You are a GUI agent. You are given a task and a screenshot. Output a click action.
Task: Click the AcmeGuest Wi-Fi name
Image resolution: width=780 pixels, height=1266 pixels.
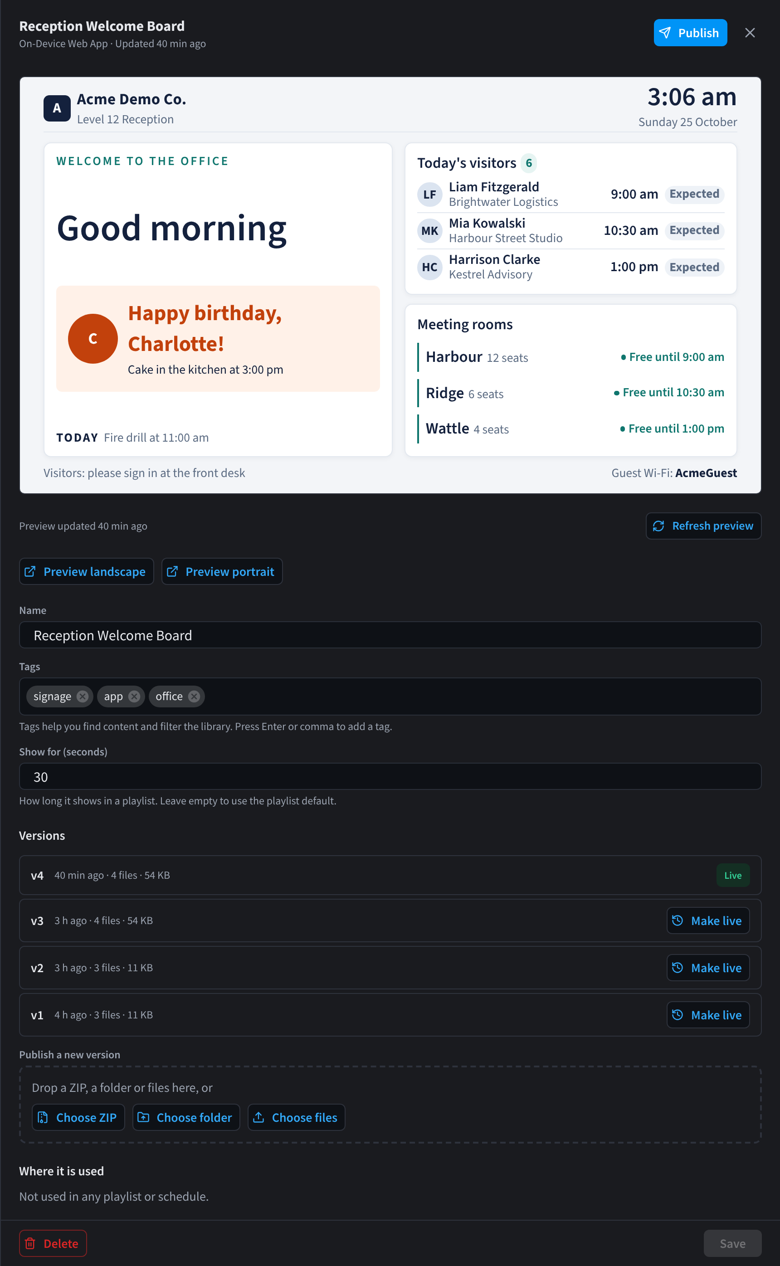[706, 473]
